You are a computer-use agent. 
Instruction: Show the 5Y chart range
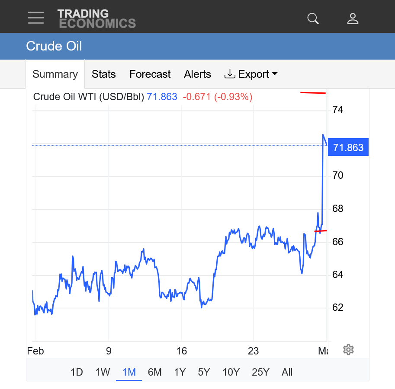coord(204,372)
